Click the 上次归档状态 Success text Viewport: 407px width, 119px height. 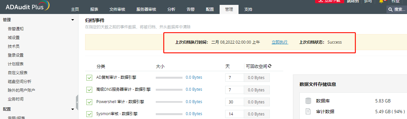(335, 42)
